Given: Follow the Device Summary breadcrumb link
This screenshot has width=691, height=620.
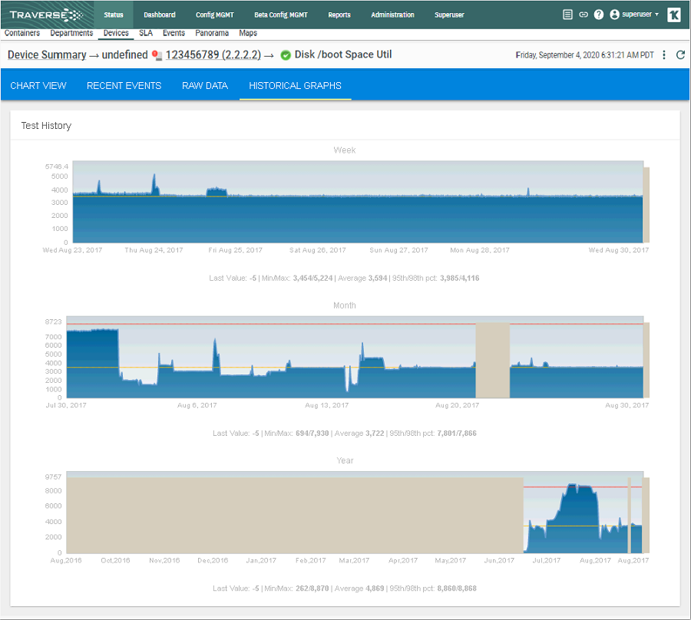Looking at the screenshot, I should click(x=47, y=55).
